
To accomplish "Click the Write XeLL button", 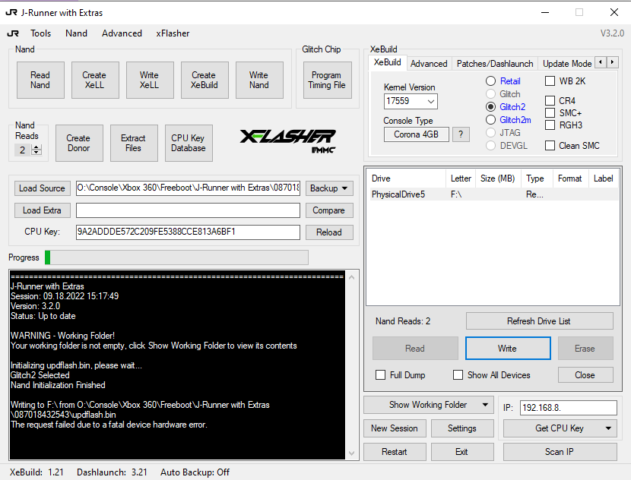I will click(150, 80).
